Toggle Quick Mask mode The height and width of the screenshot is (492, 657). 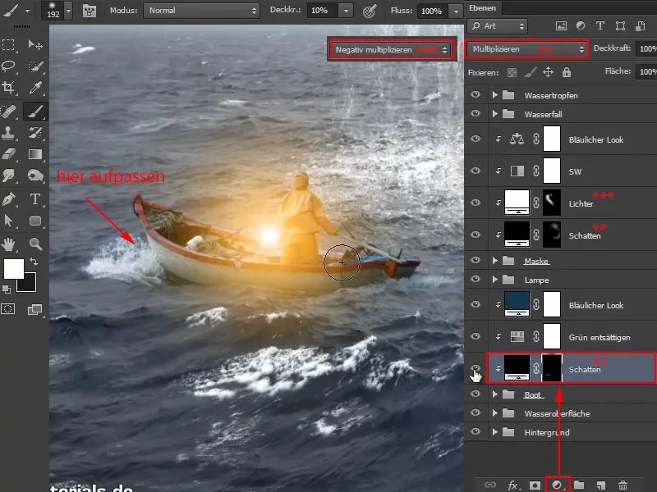[8, 309]
